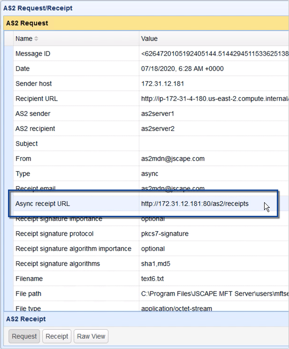Image resolution: width=289 pixels, height=349 pixels.
Task: Switch to Raw View
Action: click(x=91, y=336)
